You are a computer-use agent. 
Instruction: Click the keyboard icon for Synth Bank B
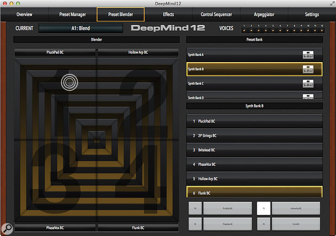(308, 70)
